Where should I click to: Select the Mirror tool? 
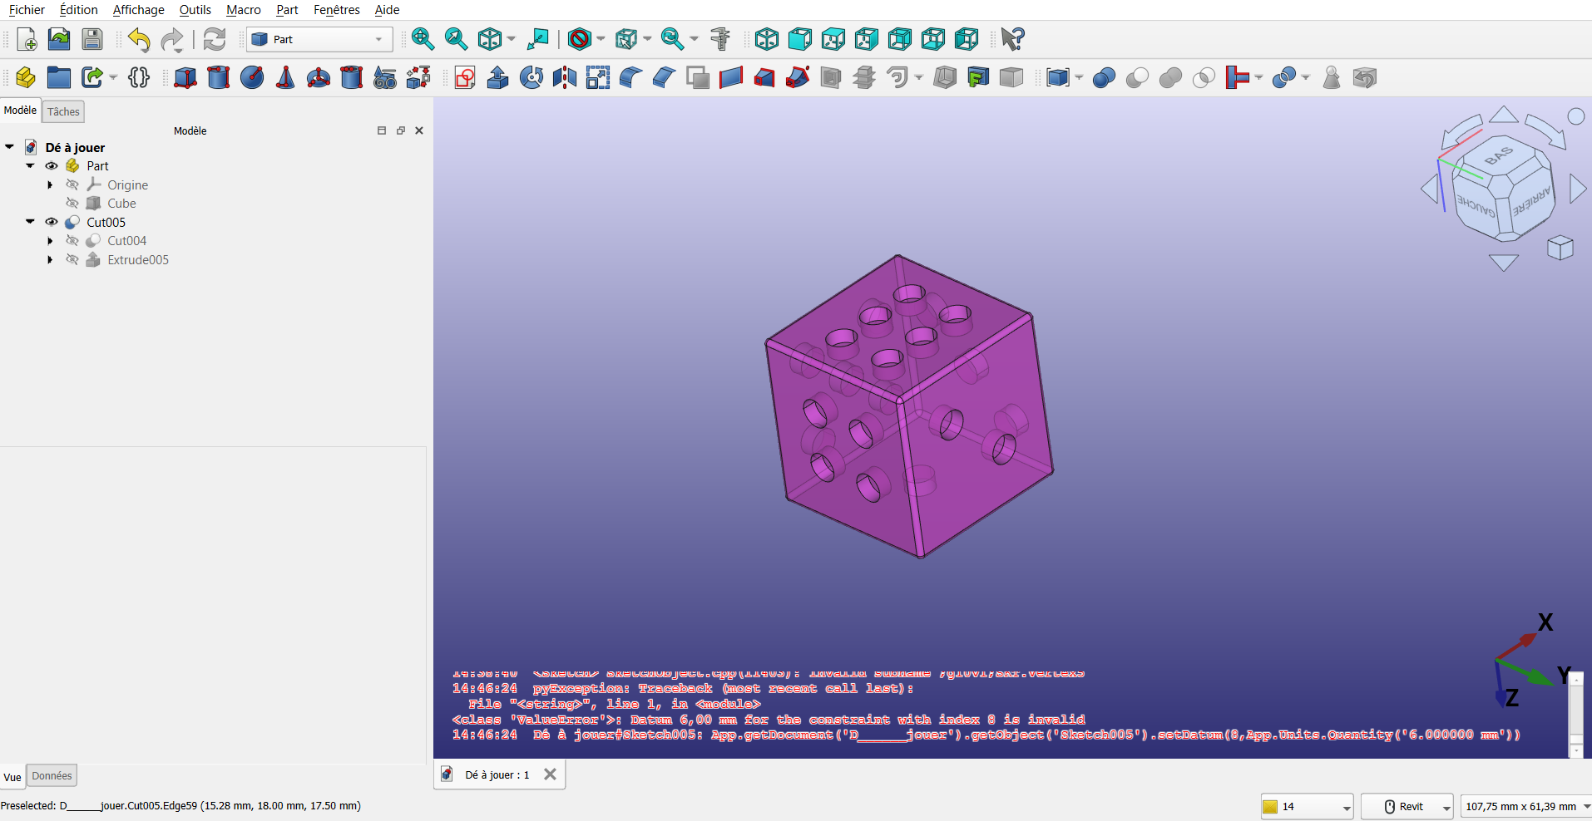[x=565, y=78]
